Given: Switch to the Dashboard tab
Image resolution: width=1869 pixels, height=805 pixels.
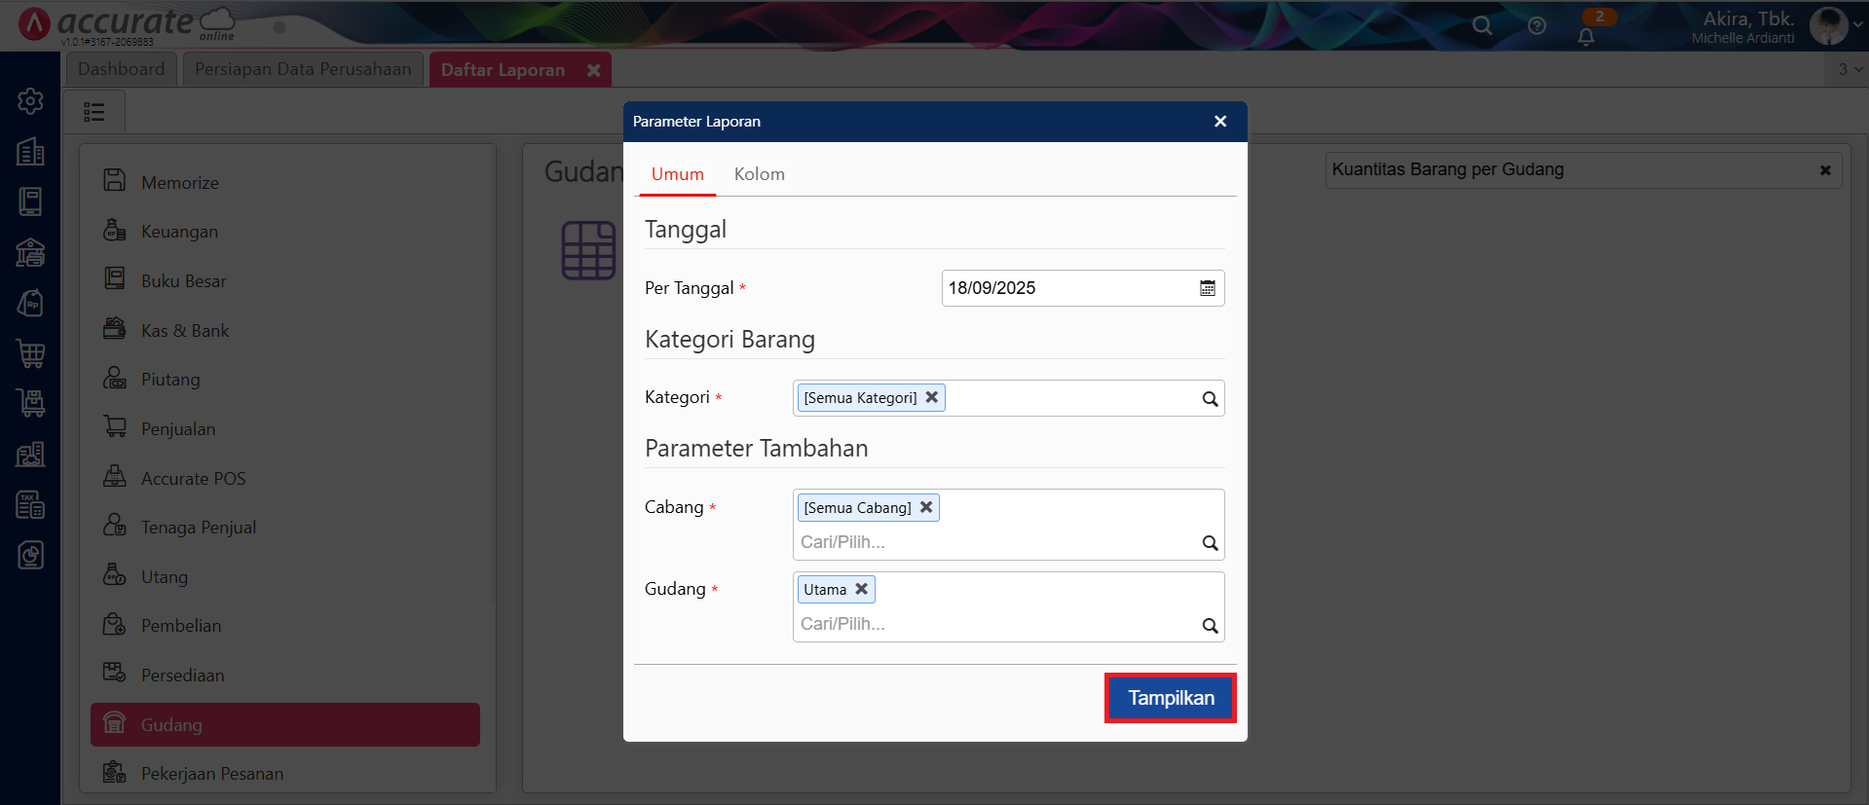Looking at the screenshot, I should pos(122,69).
